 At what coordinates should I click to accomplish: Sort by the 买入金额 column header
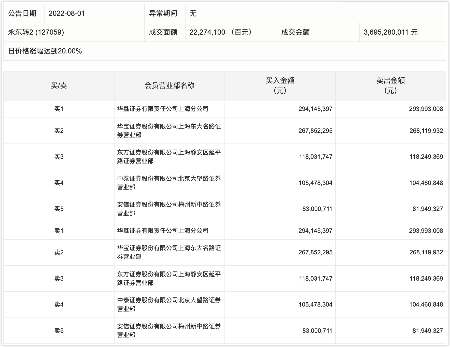pos(280,85)
